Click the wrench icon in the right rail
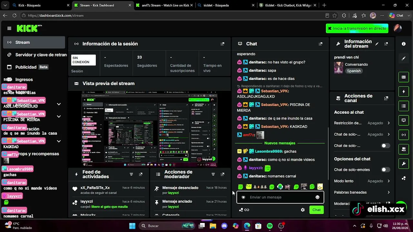The width and height of the screenshot is (413, 232). [404, 164]
